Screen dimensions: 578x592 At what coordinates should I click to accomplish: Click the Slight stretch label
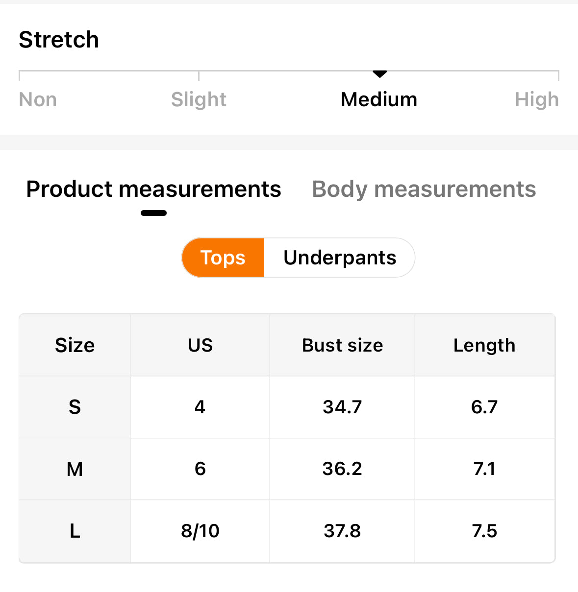(199, 99)
